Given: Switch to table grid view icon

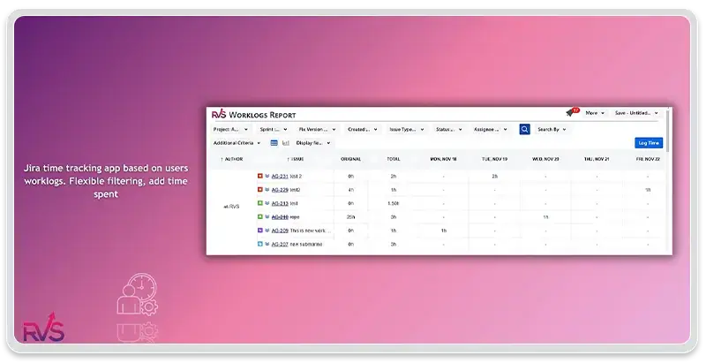Looking at the screenshot, I should 274,143.
